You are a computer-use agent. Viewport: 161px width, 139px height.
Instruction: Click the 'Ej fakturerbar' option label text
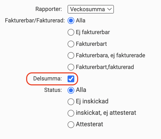[93, 32]
